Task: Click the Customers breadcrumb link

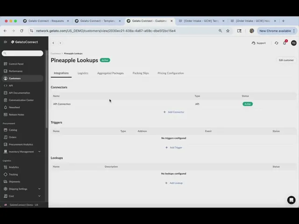Action: point(56,54)
